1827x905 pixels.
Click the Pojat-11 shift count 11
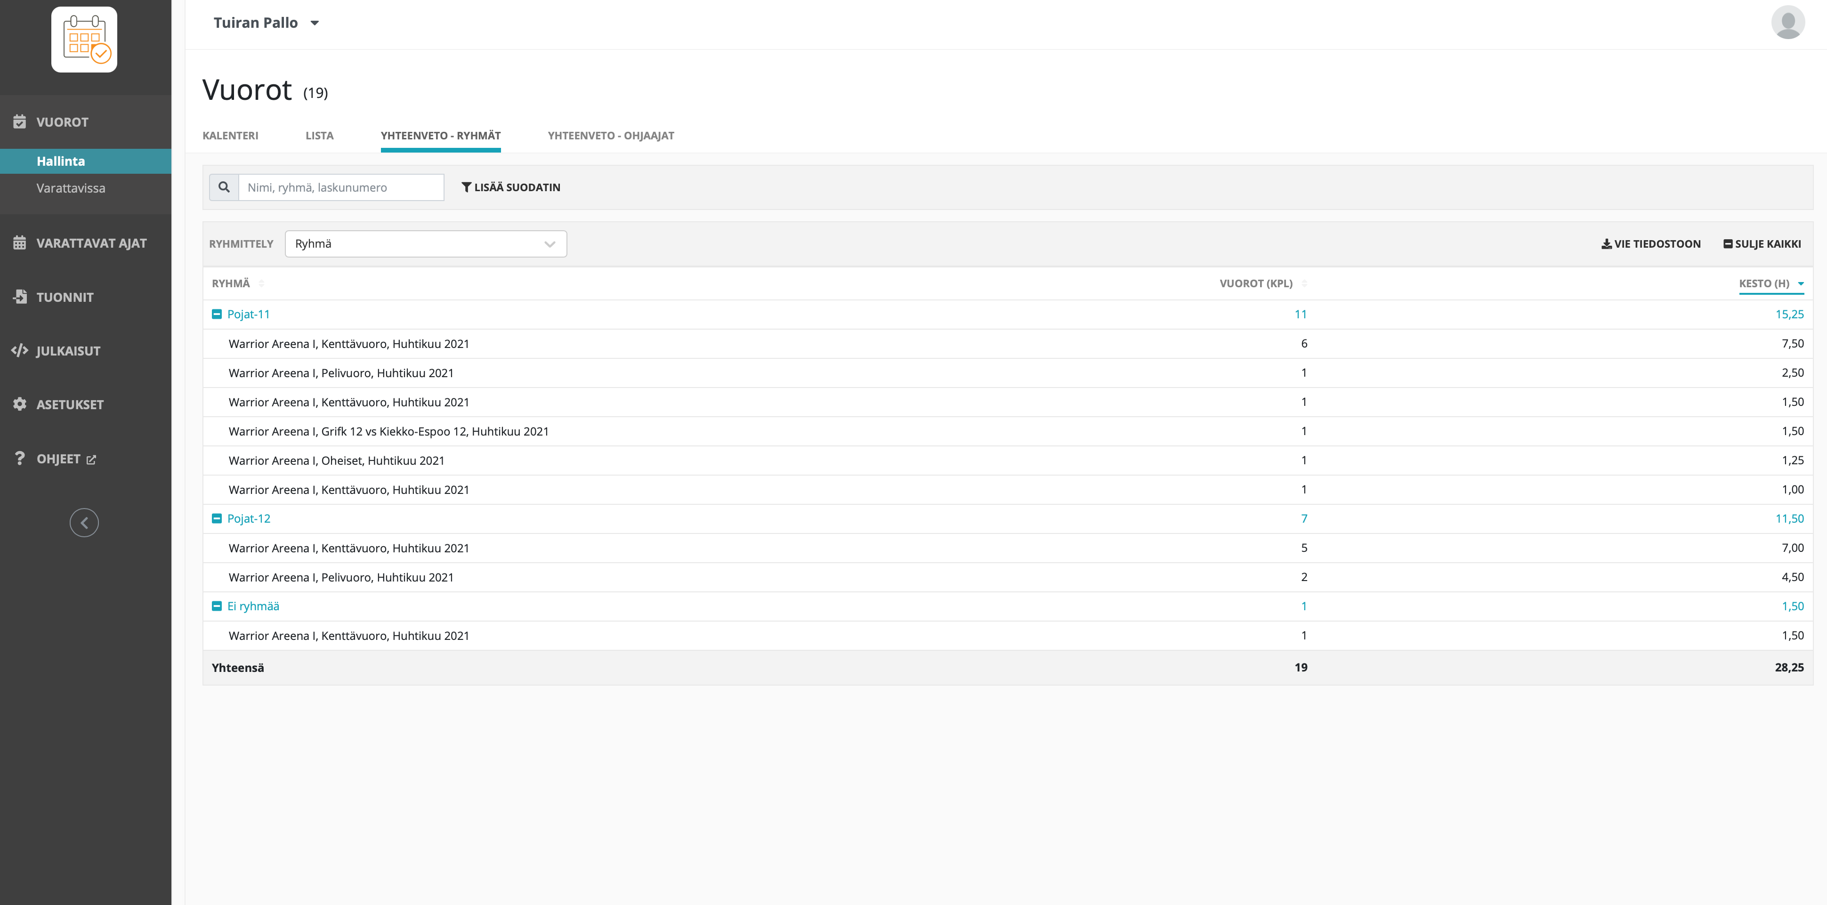1301,314
